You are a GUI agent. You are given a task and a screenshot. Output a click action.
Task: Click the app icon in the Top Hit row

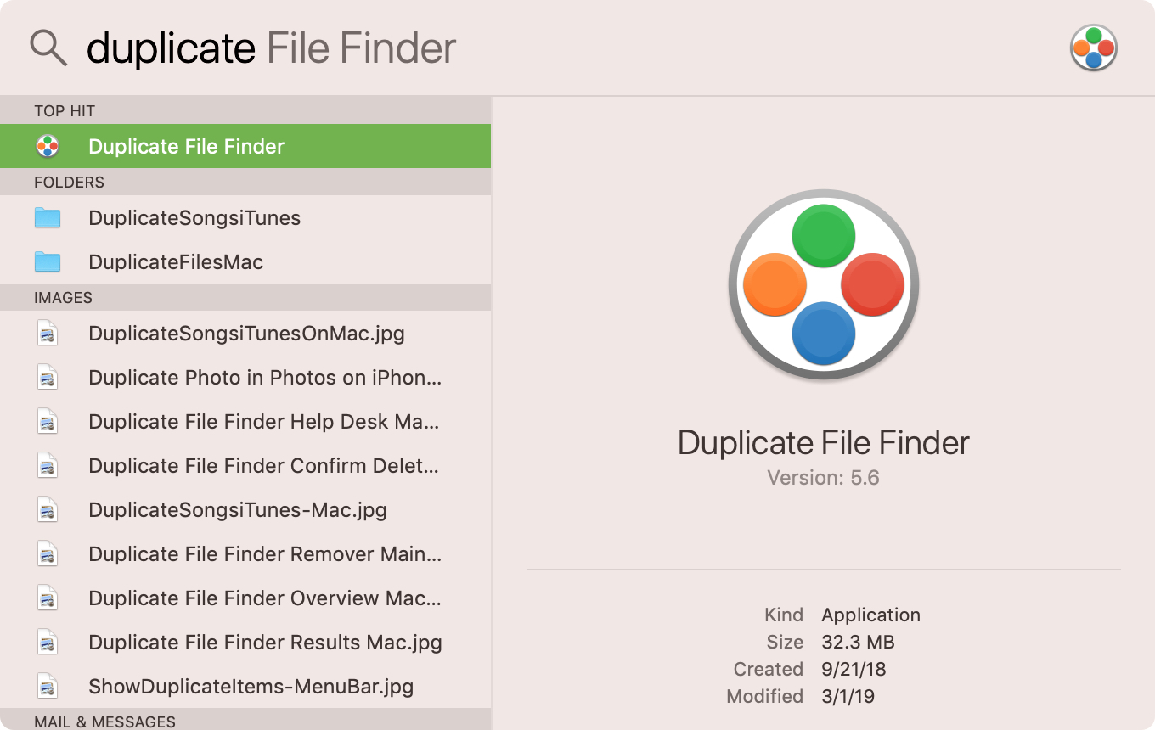48,146
